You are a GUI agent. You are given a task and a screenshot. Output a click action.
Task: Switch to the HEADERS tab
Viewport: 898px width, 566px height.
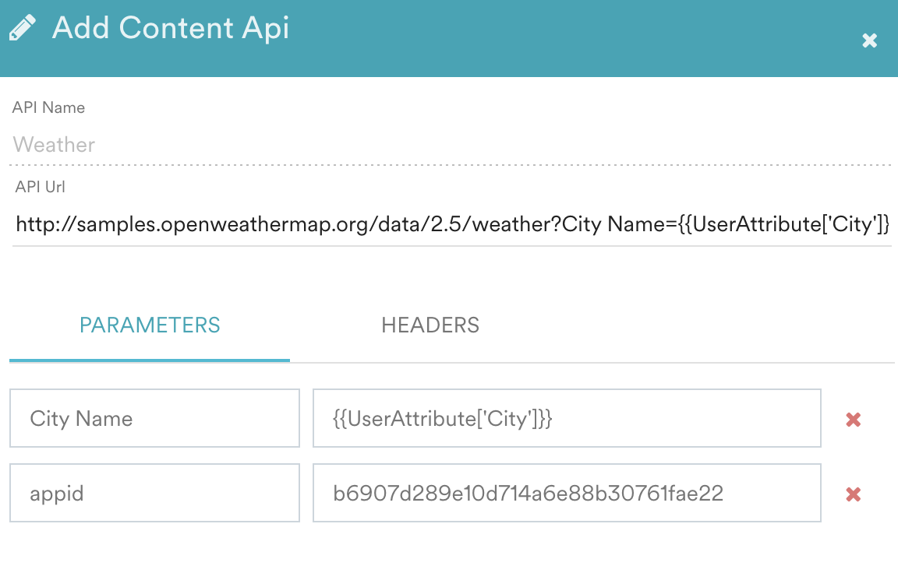[x=430, y=325]
